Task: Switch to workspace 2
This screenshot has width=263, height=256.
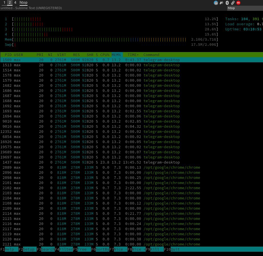Action: click(x=10, y=3)
